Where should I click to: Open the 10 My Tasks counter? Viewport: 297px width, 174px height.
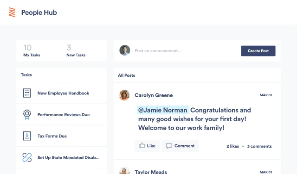click(32, 50)
